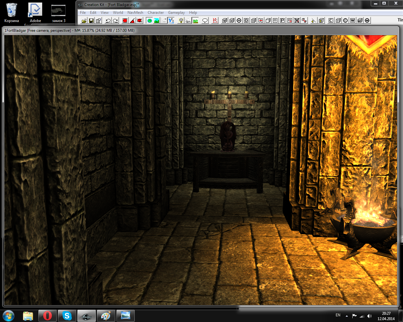Select the statue on the table
403x322 pixels.
228,136
